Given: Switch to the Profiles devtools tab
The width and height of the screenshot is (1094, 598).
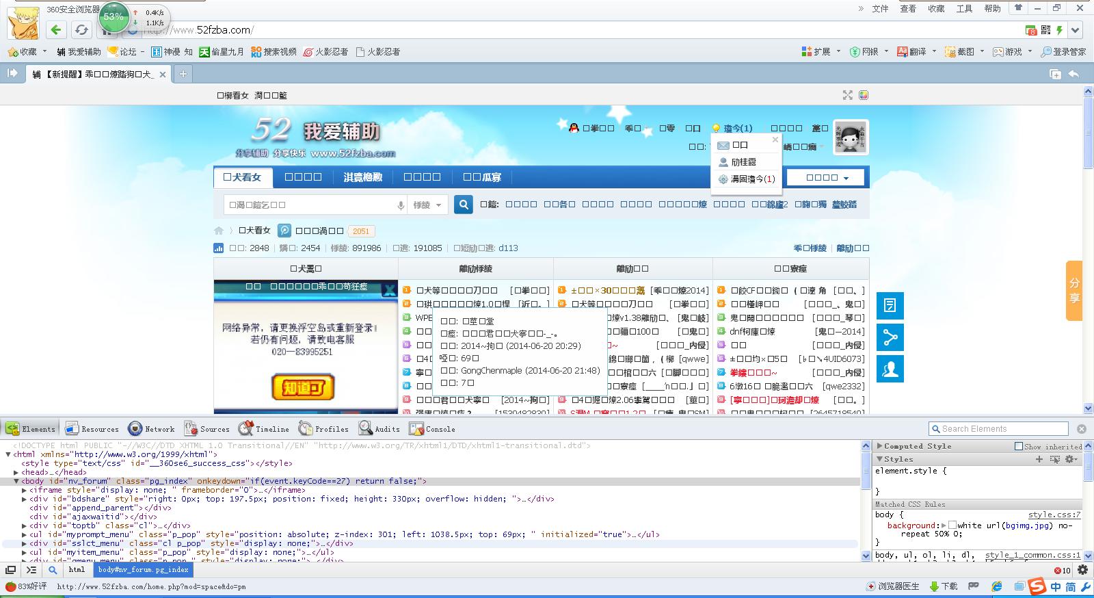Looking at the screenshot, I should 323,429.
